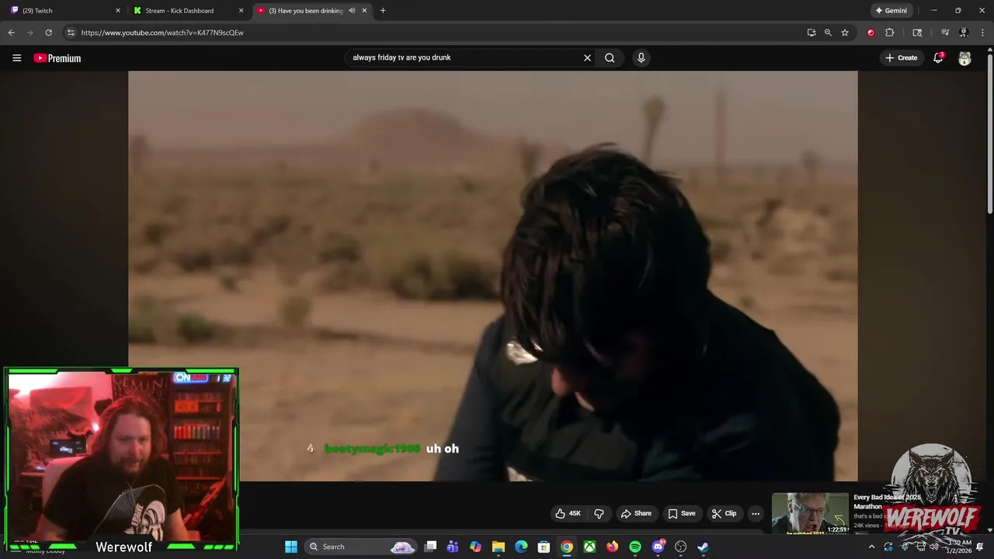Click the page vertical scrollbar

tap(989, 132)
